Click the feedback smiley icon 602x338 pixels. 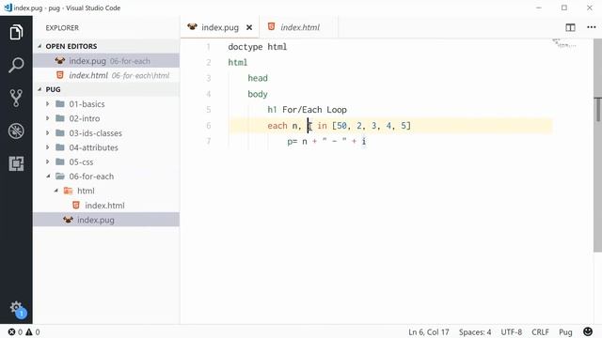click(588, 331)
